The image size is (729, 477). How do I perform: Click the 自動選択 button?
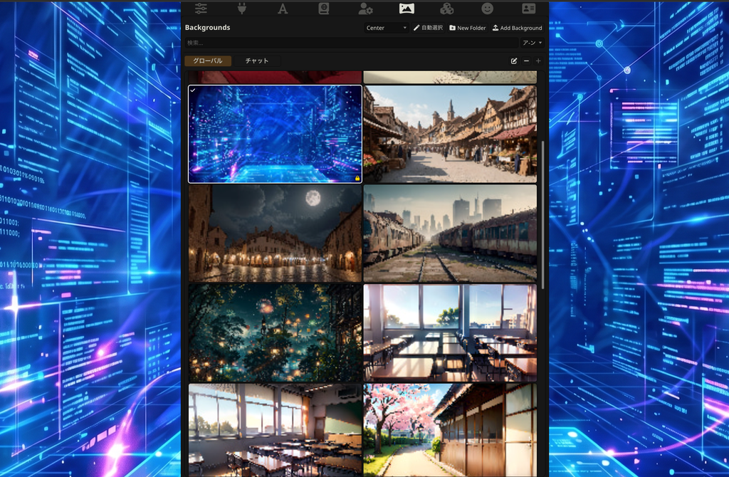[x=428, y=28]
